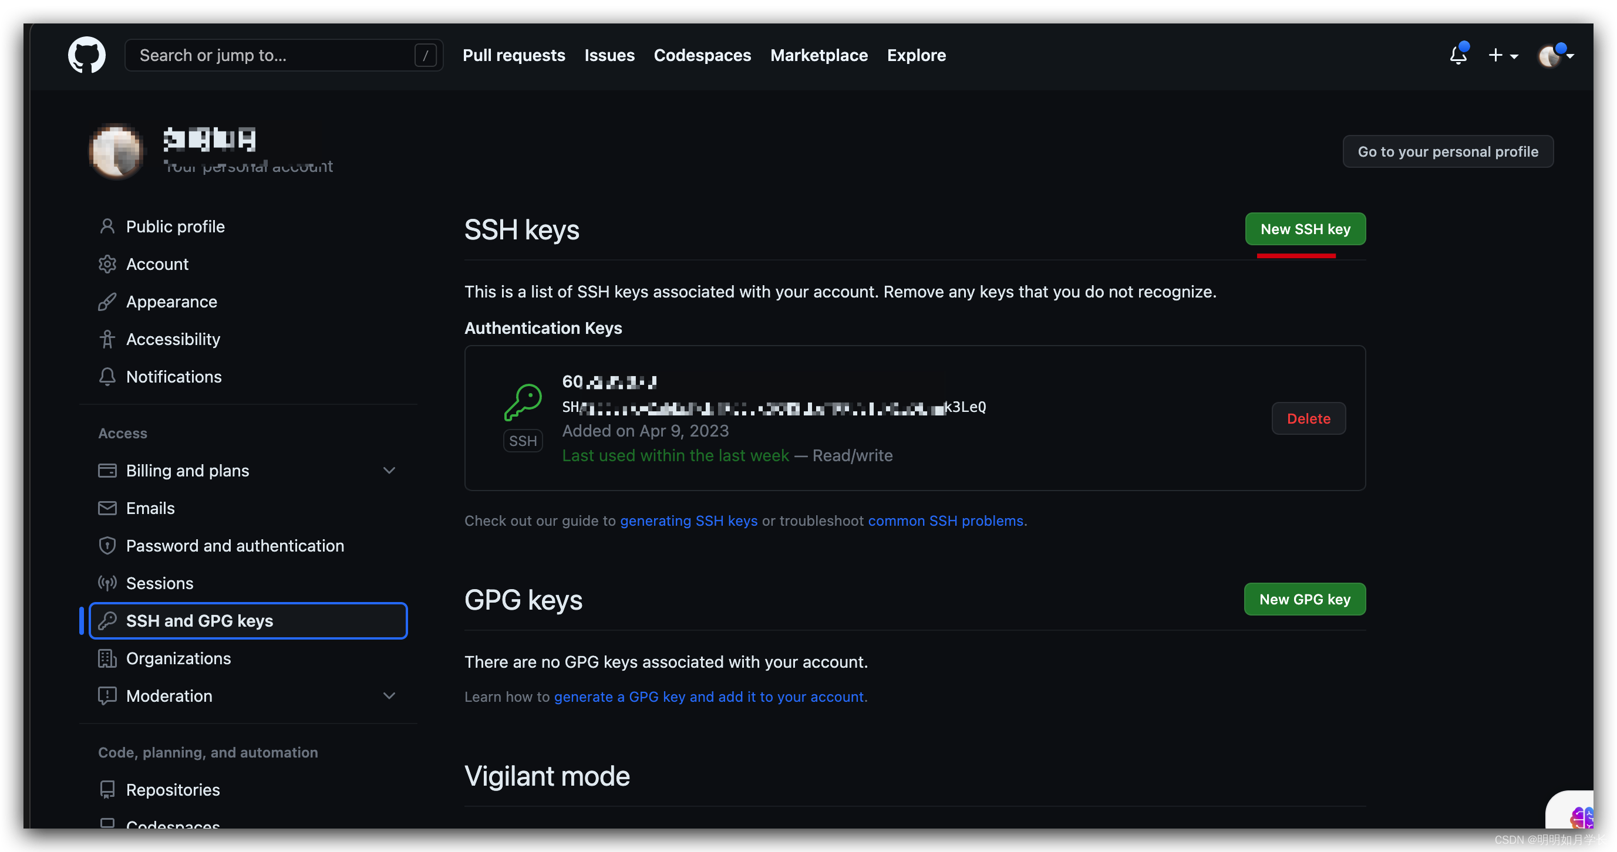This screenshot has width=1617, height=852.
Task: Open the common SSH problems link
Action: tap(945, 520)
